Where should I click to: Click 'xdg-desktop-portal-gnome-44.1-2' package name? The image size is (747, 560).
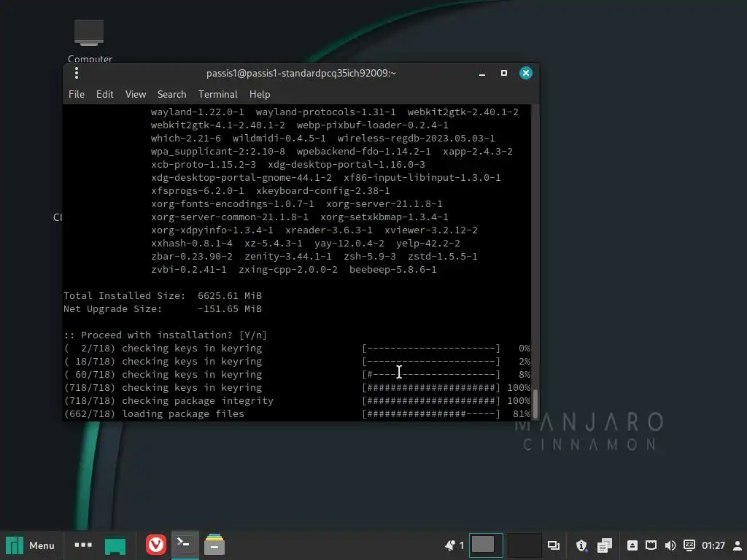point(241,178)
